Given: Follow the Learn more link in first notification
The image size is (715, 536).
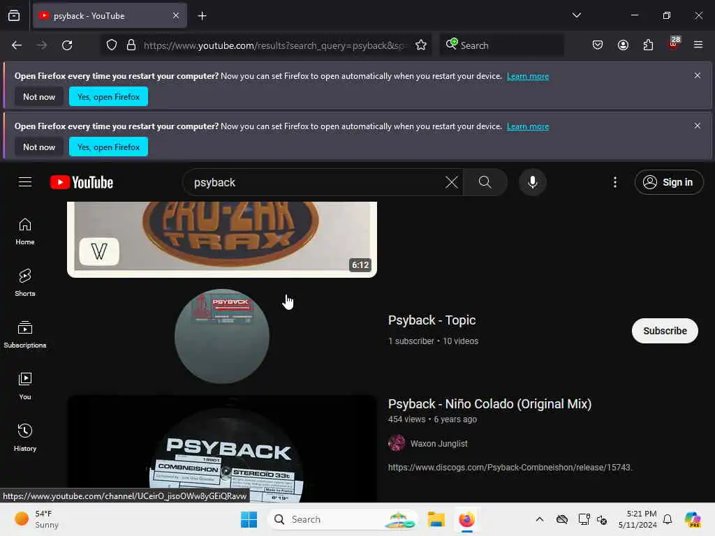Looking at the screenshot, I should click(x=528, y=76).
